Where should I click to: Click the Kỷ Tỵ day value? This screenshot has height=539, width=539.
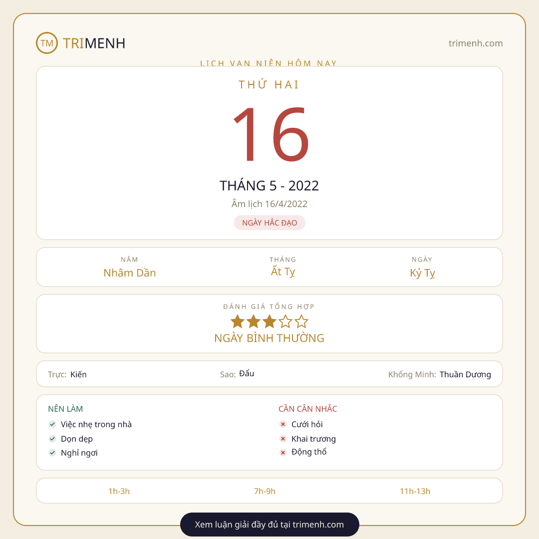[x=422, y=273]
